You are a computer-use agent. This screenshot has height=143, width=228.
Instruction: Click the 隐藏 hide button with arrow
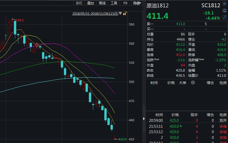pos(137,3)
